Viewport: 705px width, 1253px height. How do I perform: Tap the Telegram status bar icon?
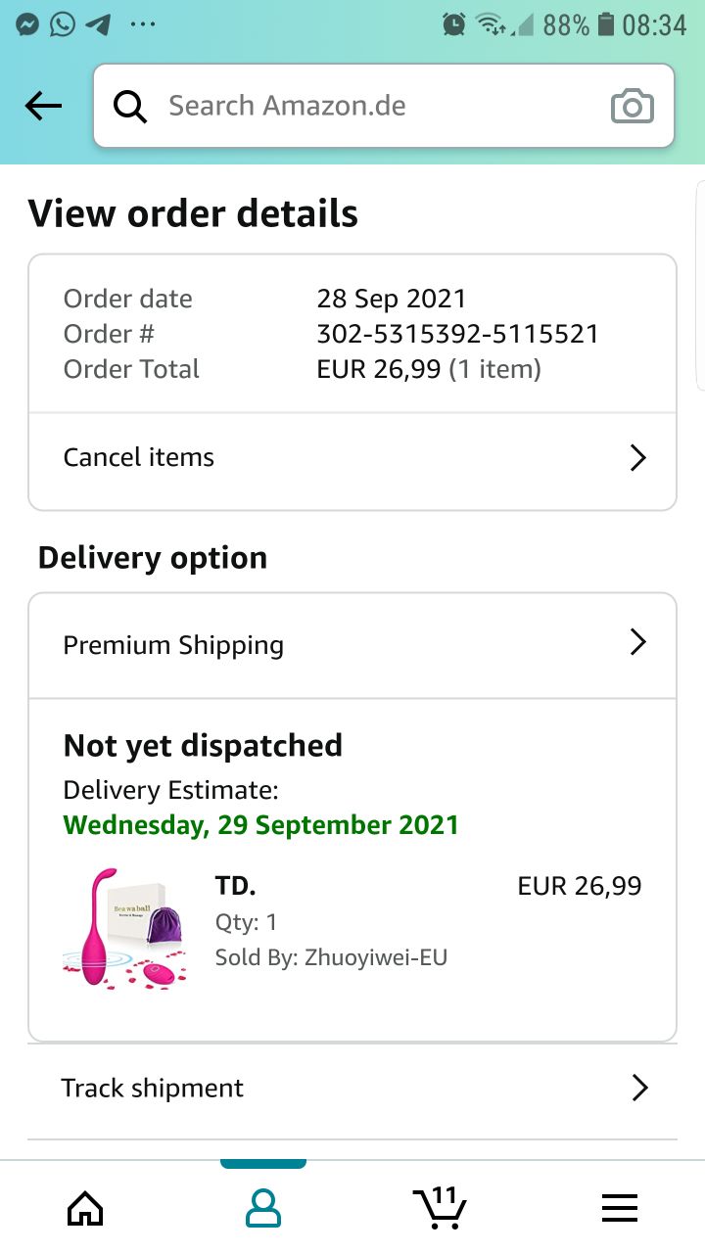pyautogui.click(x=98, y=24)
